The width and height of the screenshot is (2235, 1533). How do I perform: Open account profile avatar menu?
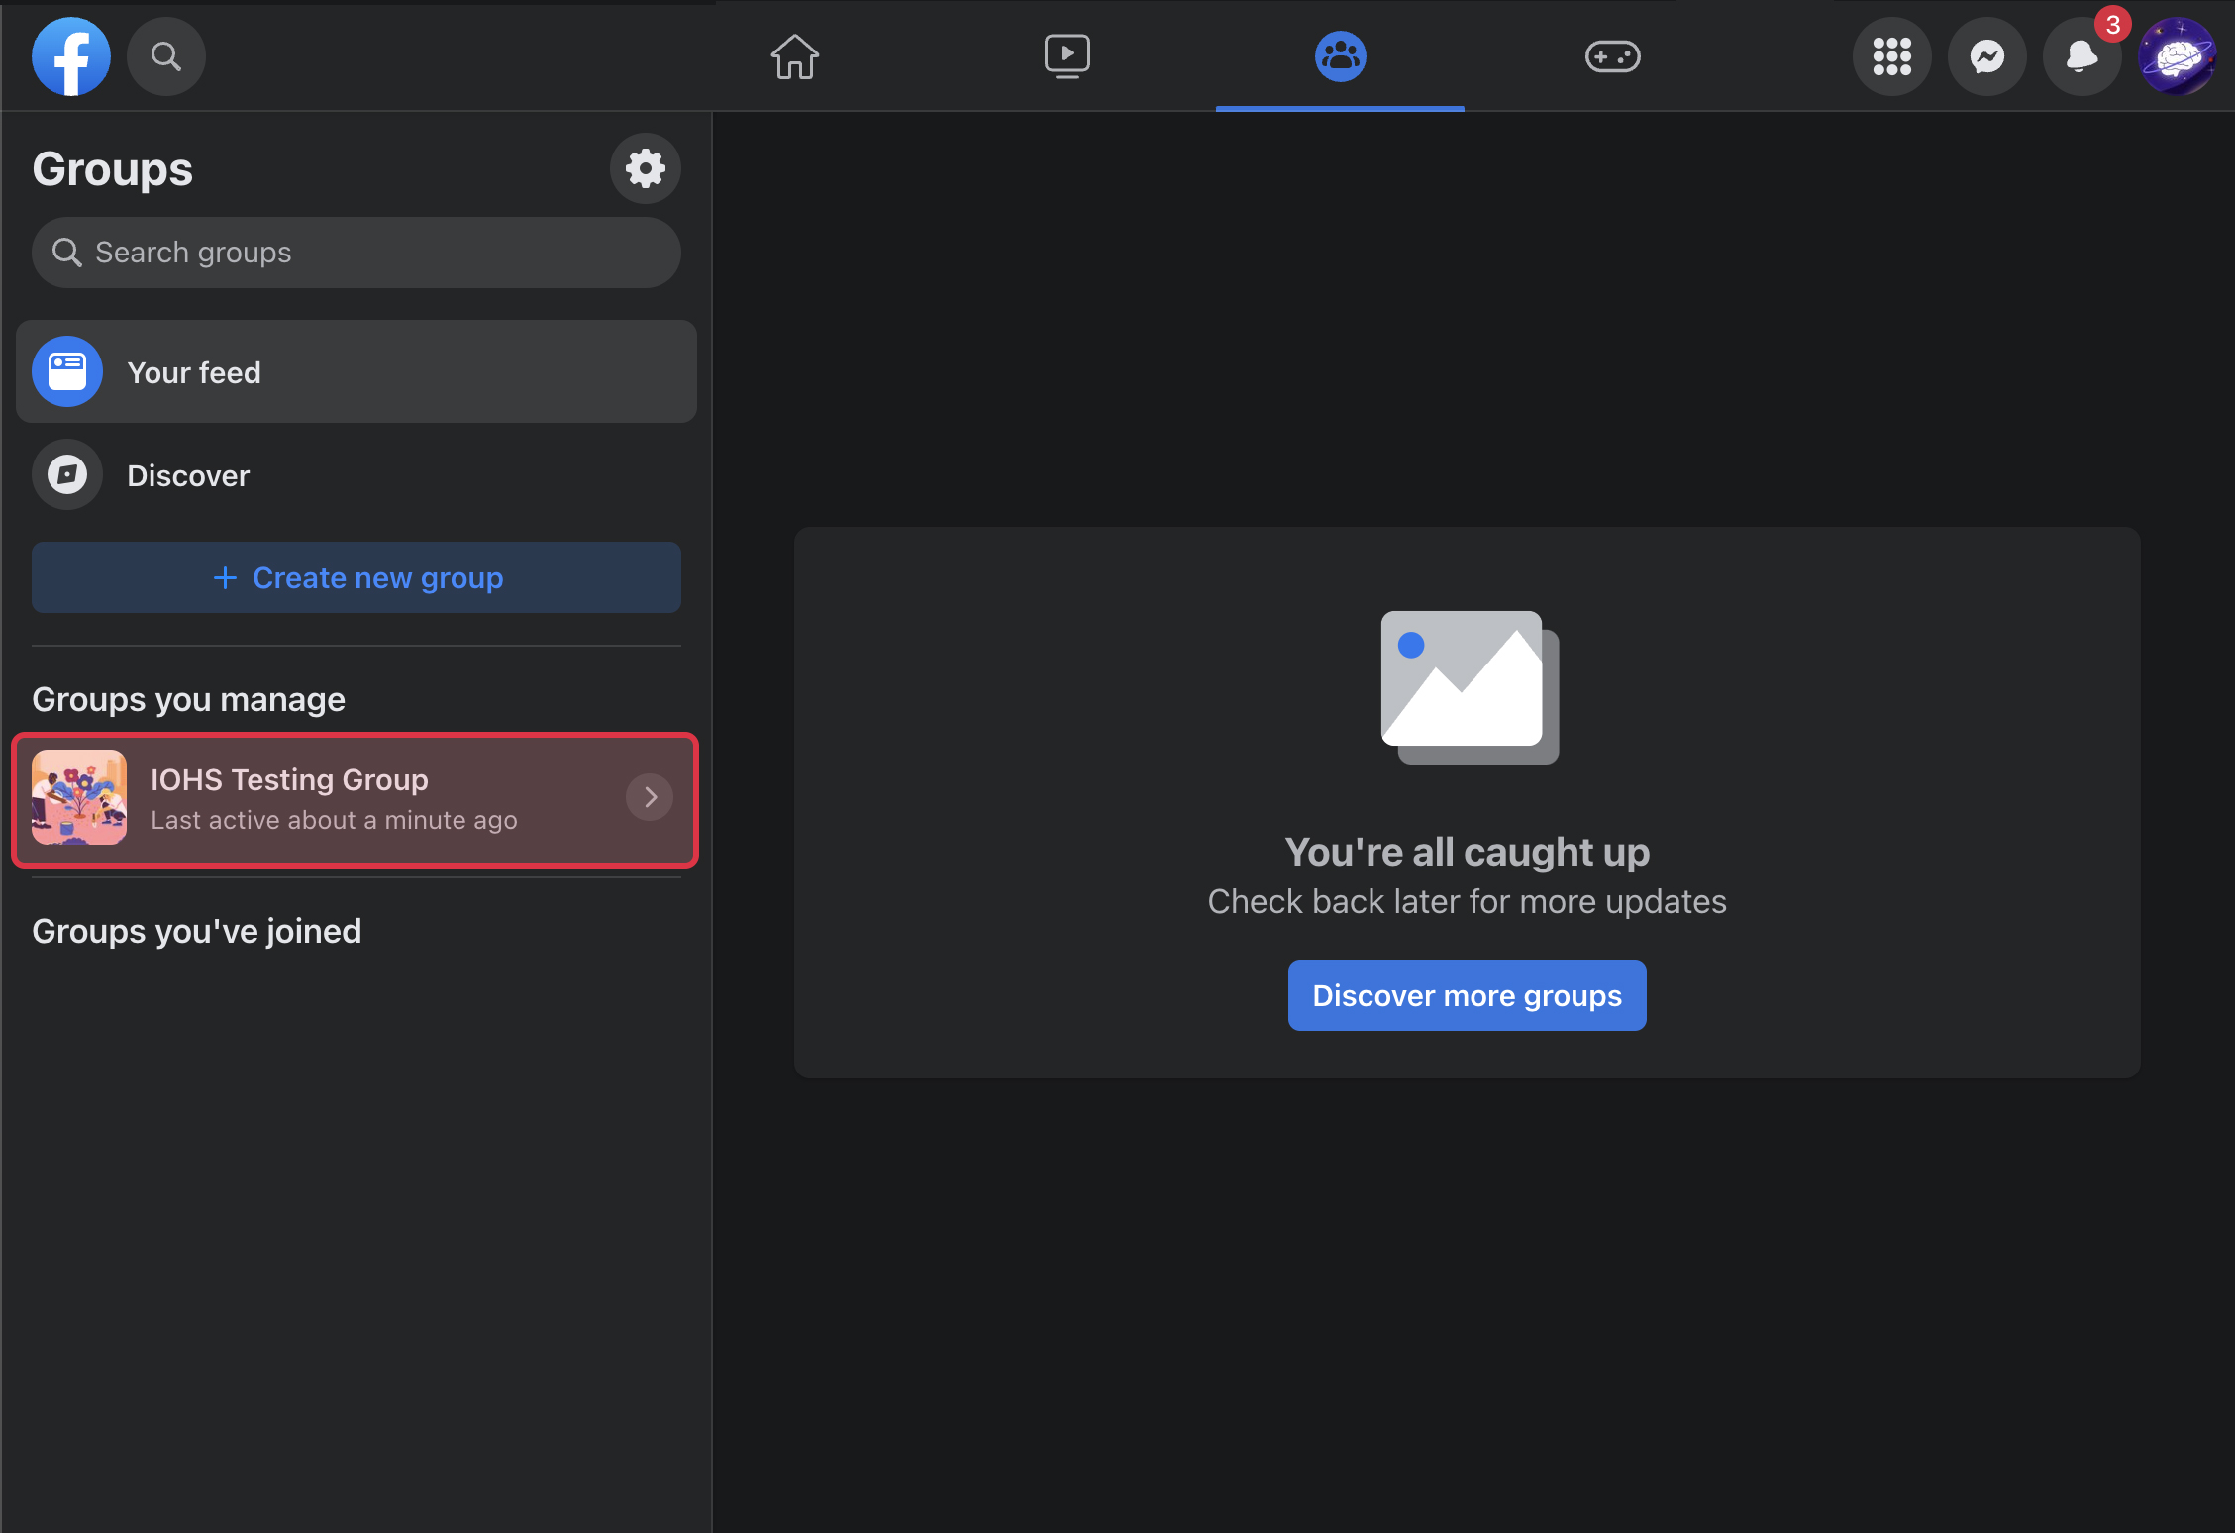coord(2177,56)
